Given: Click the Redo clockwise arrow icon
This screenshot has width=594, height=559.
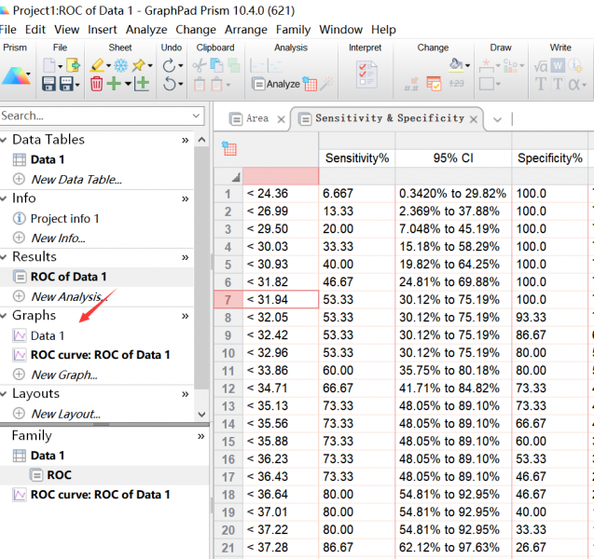Looking at the screenshot, I should tap(169, 65).
